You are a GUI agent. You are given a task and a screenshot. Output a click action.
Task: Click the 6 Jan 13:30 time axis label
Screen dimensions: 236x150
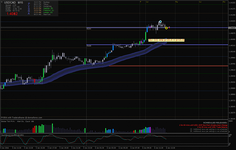point(171,148)
